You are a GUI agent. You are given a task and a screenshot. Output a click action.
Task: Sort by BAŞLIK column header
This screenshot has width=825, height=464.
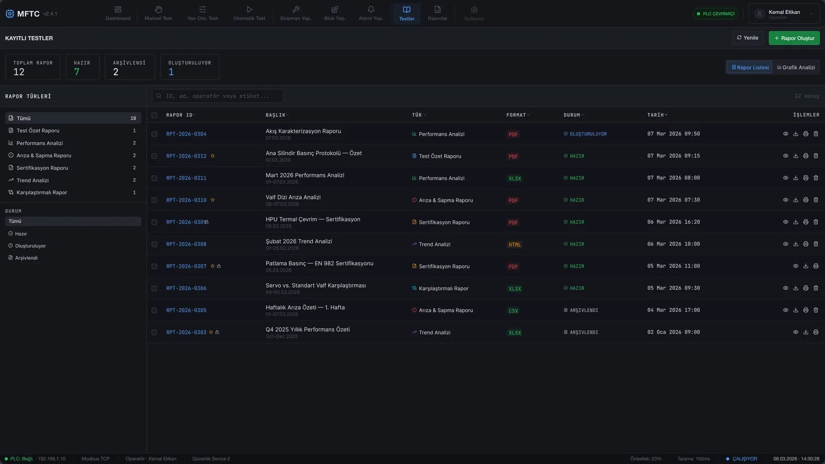tap(277, 115)
